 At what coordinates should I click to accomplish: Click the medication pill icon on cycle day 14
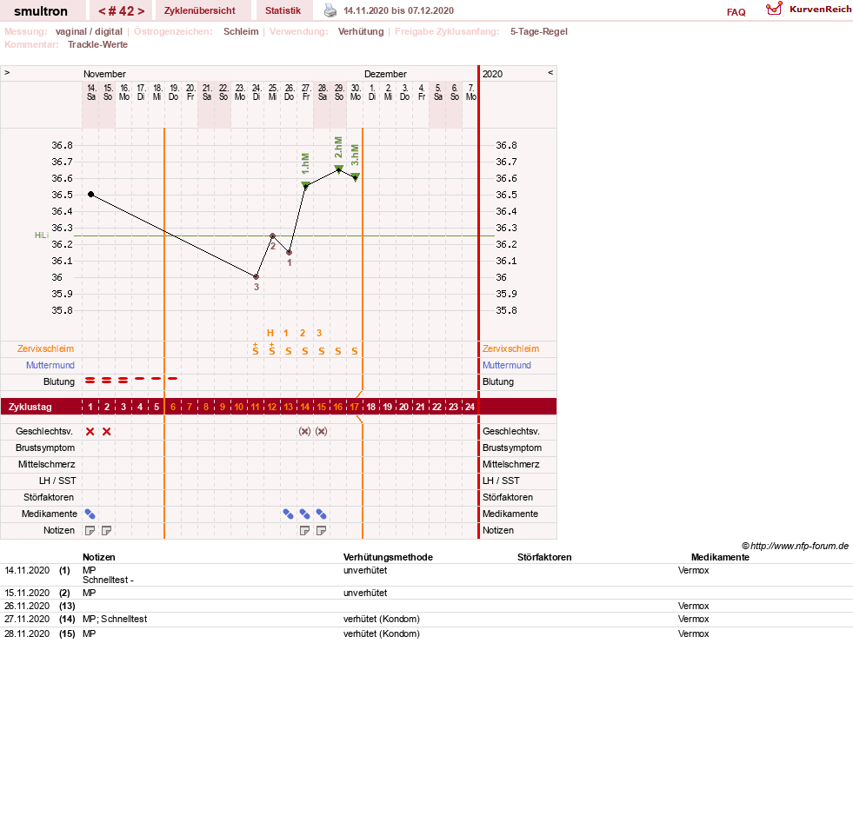pyautogui.click(x=304, y=514)
